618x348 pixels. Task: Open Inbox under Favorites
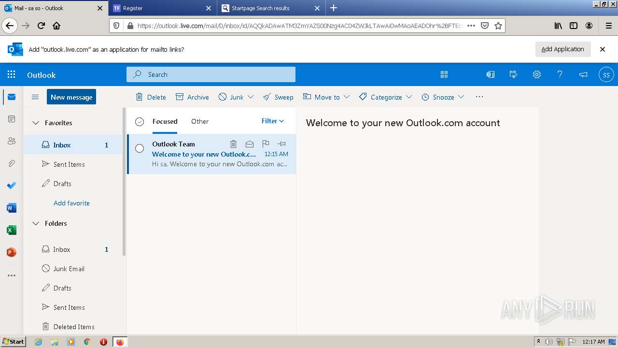pyautogui.click(x=73, y=145)
